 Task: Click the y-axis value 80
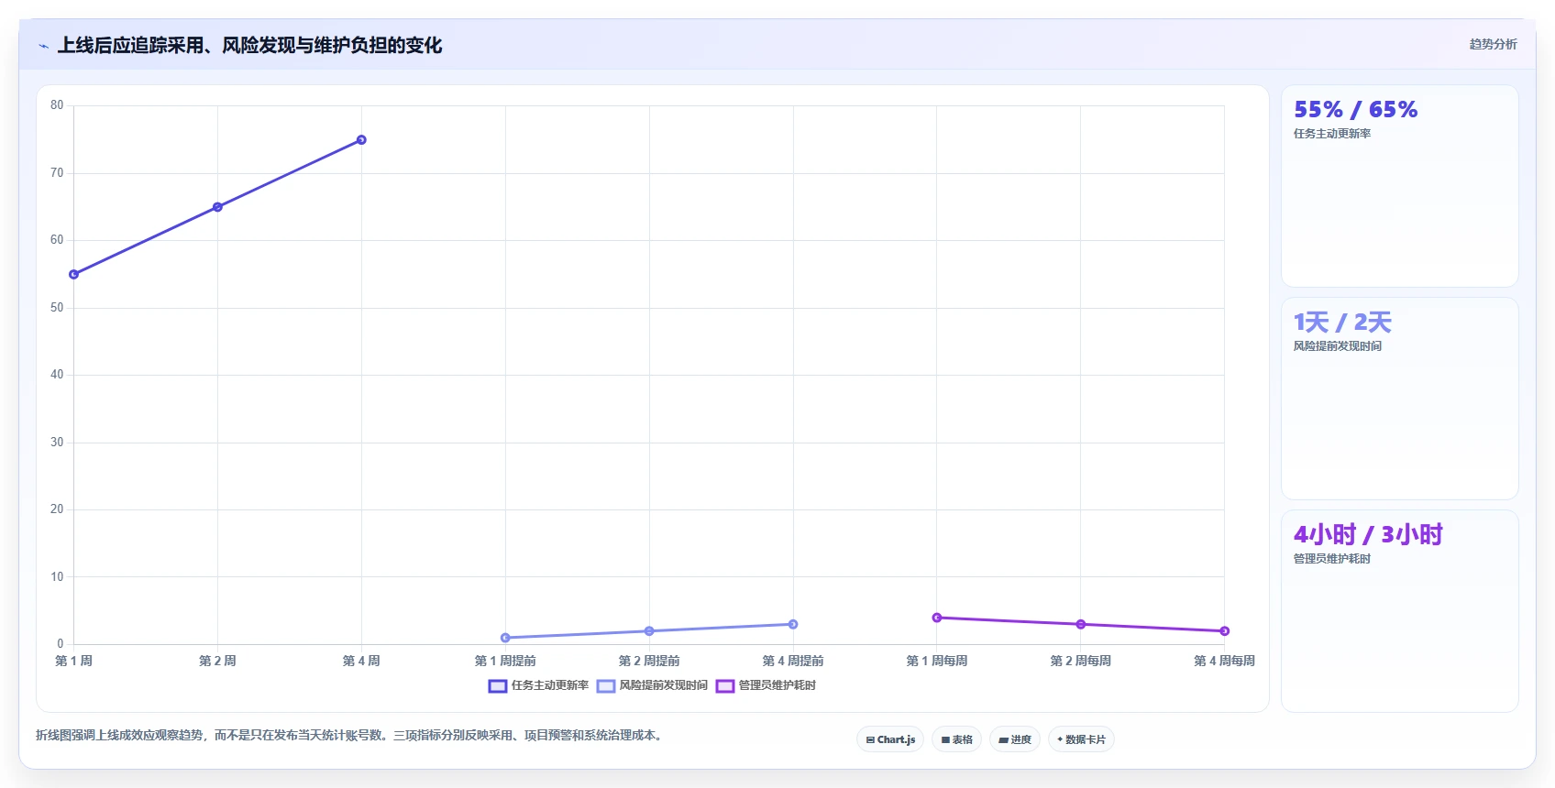(57, 105)
